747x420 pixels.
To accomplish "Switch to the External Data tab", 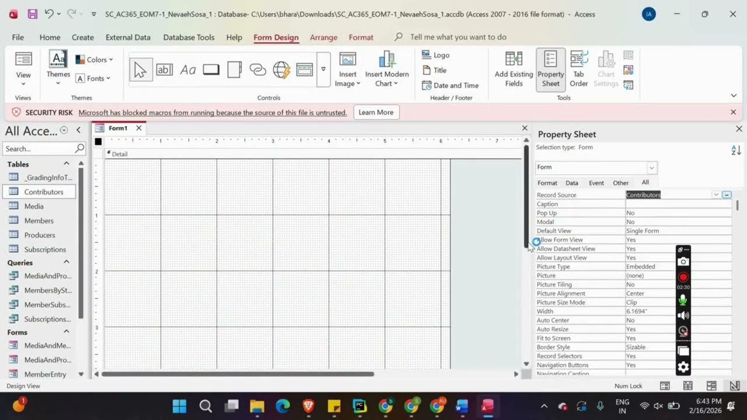I will [128, 37].
